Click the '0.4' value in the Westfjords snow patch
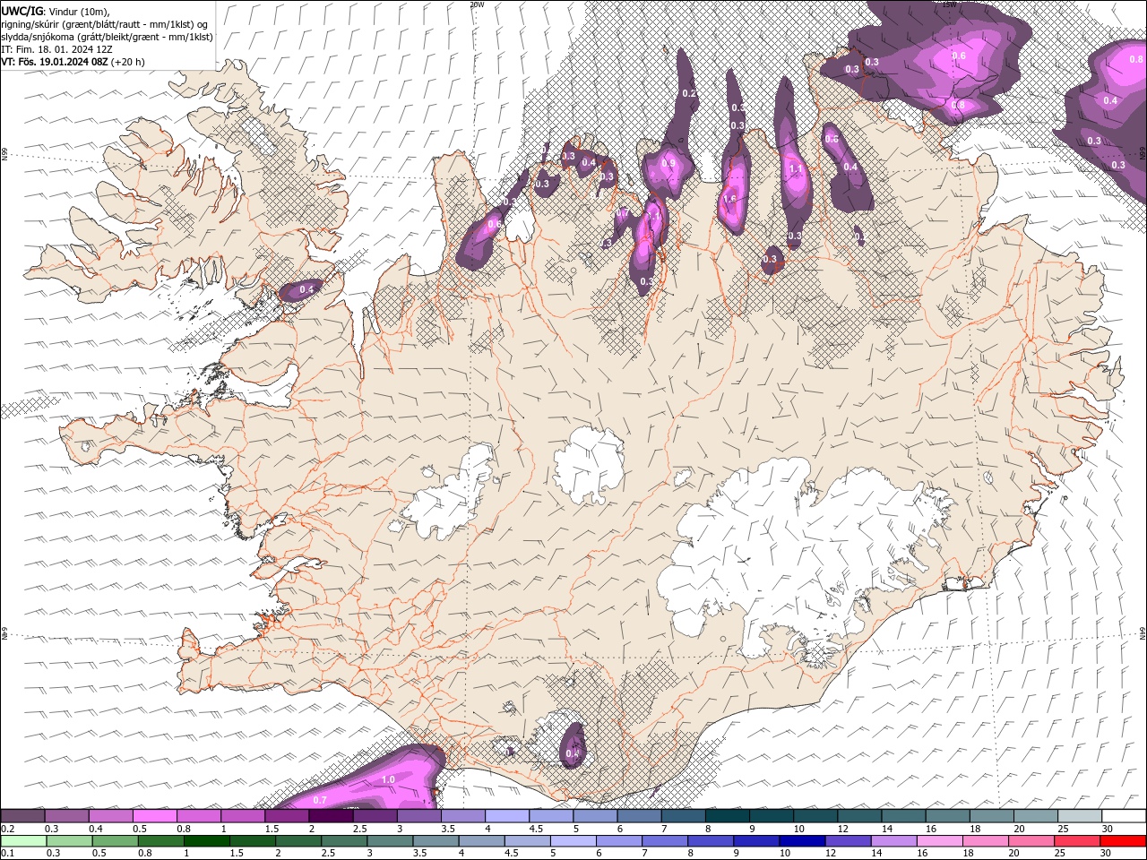Screen dimensions: 1147x860 [306, 289]
